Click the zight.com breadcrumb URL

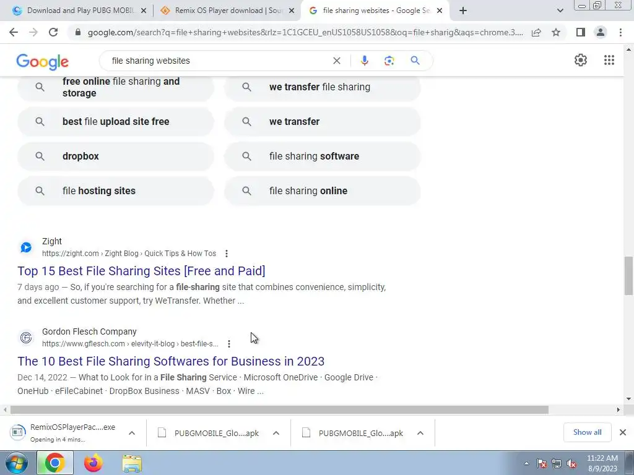pos(129,254)
